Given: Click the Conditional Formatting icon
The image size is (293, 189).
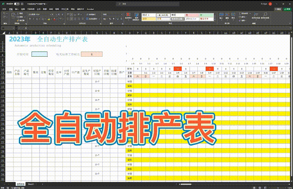Looking at the screenshot, I should pyautogui.click(x=128, y=15).
